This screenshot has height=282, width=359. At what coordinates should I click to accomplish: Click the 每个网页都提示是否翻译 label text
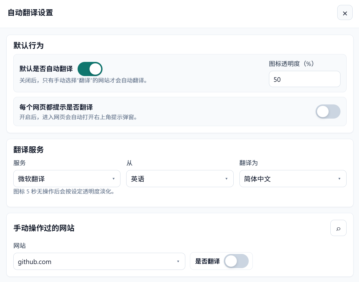[56, 107]
